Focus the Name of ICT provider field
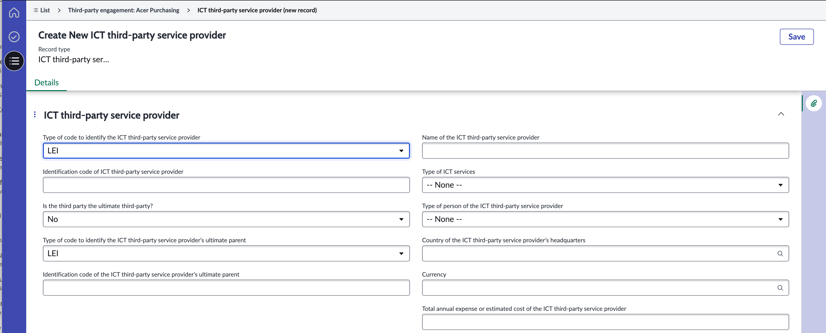This screenshot has width=826, height=333. tap(605, 150)
